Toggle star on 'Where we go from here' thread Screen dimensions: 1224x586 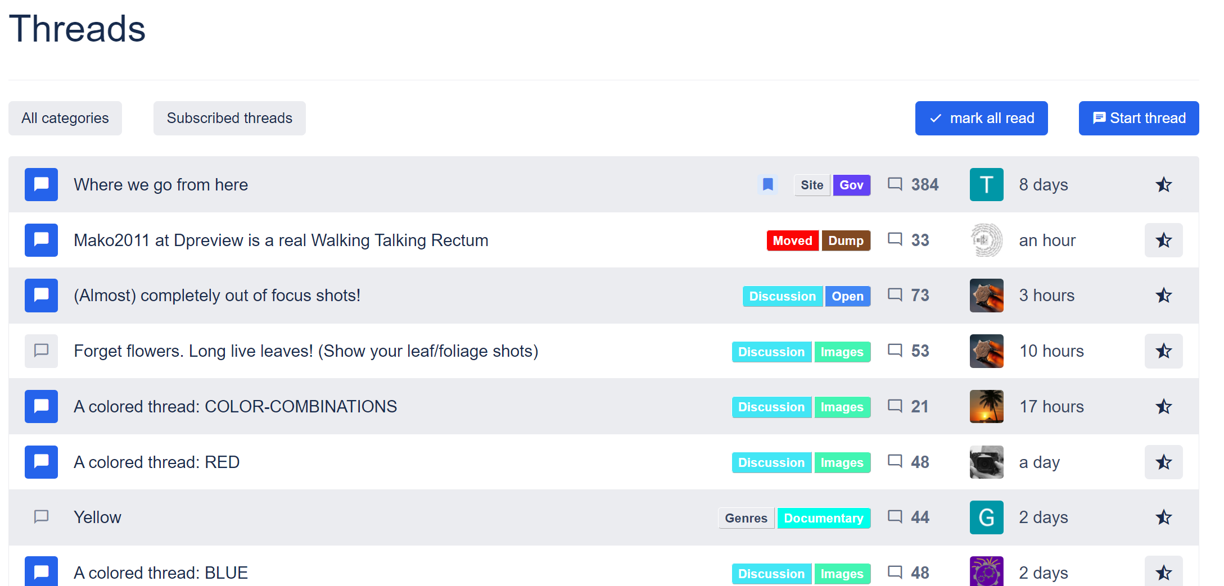[x=1163, y=184]
